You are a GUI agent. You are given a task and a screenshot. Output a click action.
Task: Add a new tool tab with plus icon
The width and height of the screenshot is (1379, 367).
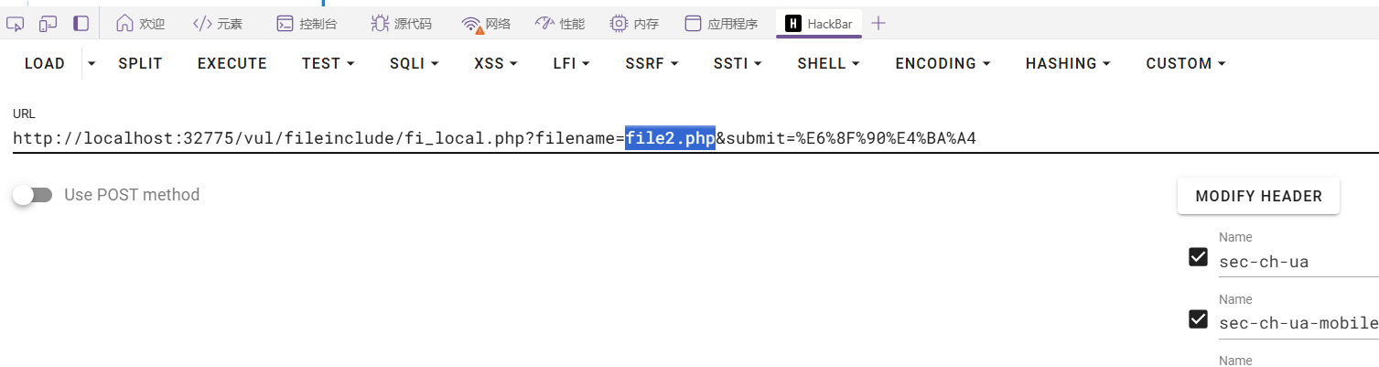pyautogui.click(x=878, y=24)
